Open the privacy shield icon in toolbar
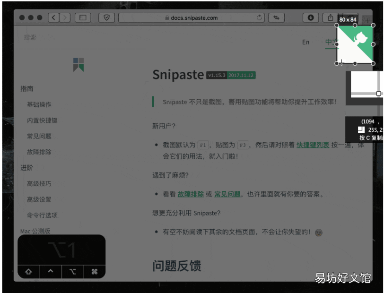Viewport: 384px width, 293px height. point(106,17)
